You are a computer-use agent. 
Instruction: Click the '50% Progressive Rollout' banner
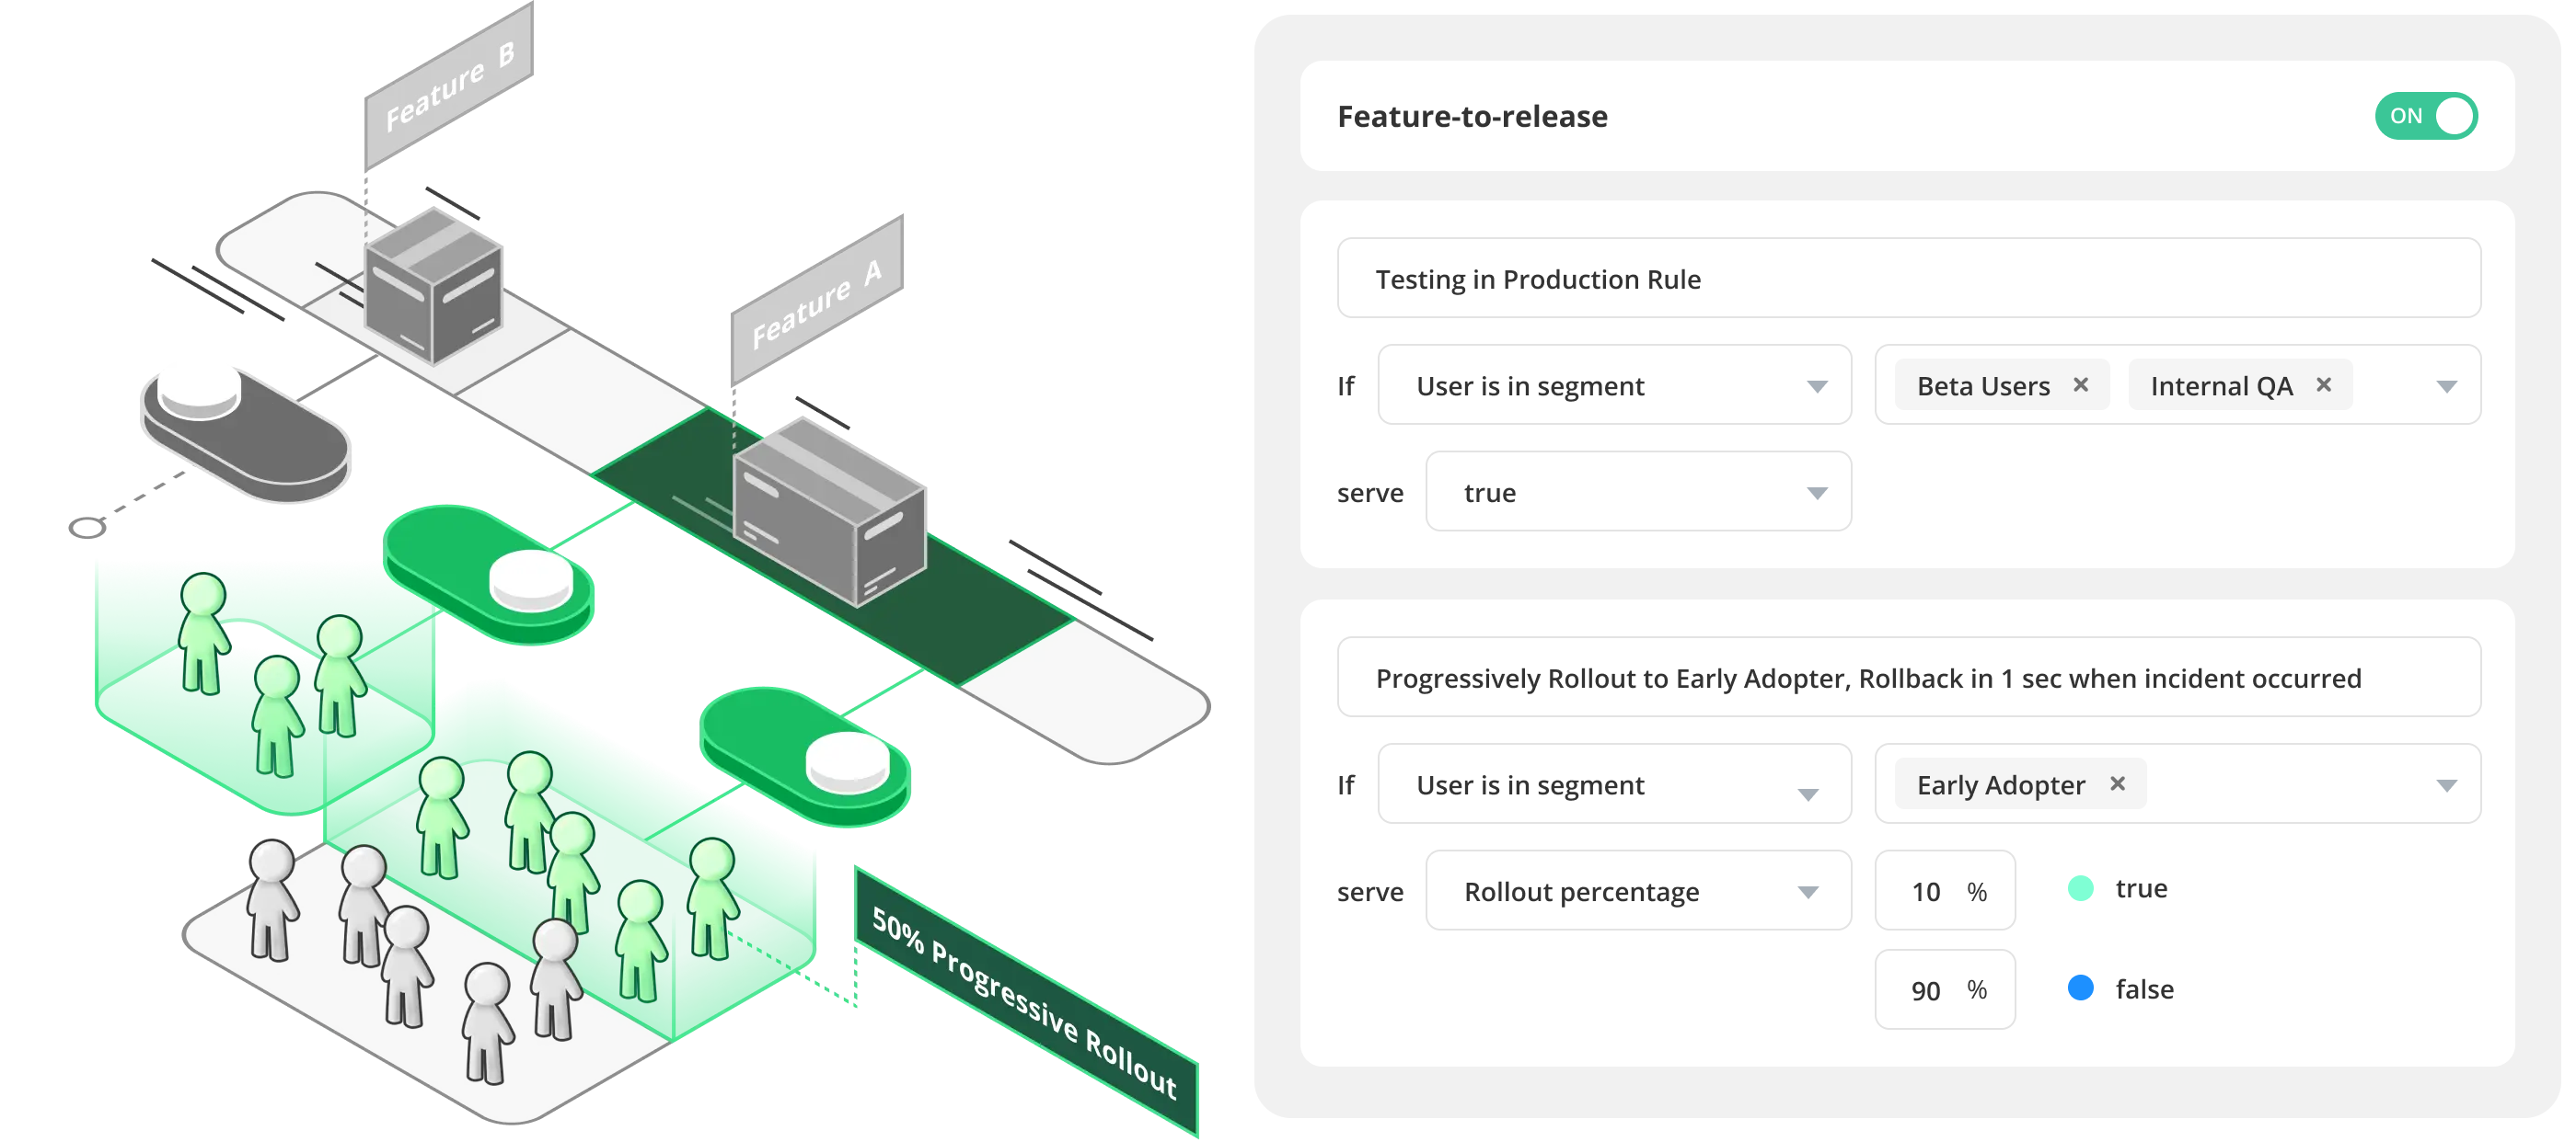click(1026, 1000)
